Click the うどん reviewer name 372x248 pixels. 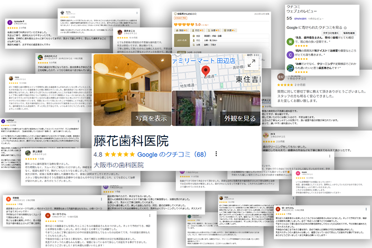pyautogui.click(x=68, y=12)
